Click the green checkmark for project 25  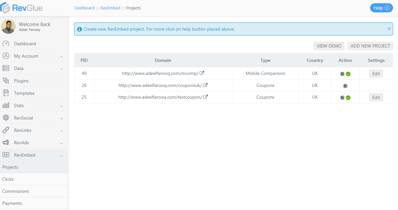348,98
